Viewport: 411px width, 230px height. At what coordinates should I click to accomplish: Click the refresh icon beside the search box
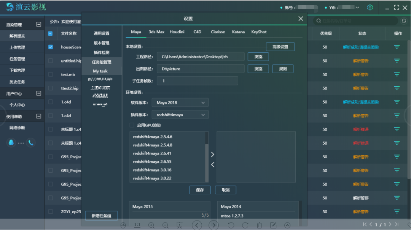pyautogui.click(x=404, y=21)
